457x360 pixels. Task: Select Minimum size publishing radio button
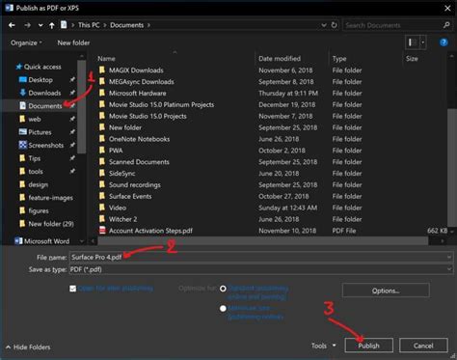coord(223,309)
